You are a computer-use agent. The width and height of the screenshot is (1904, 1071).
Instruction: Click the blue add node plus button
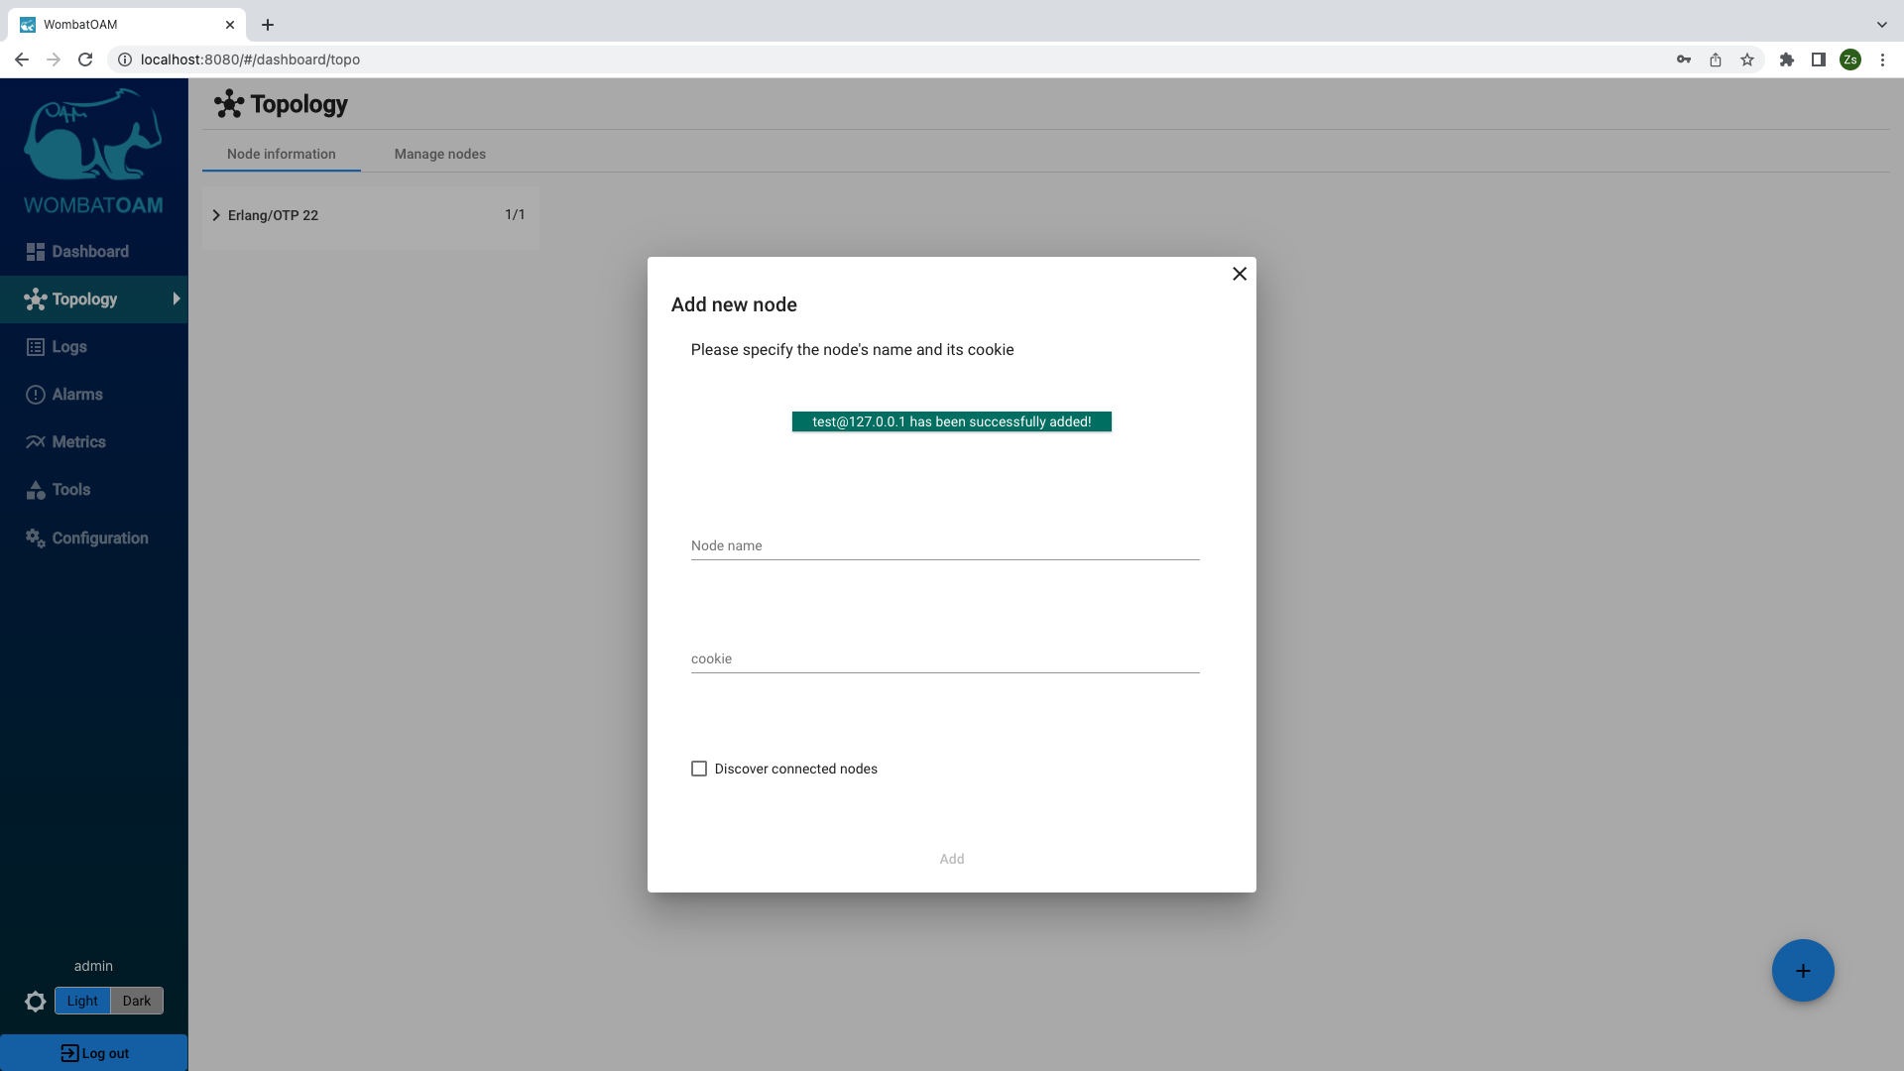(x=1803, y=971)
